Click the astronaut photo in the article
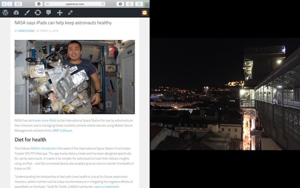This screenshot has width=300, height=188. tap(75, 77)
